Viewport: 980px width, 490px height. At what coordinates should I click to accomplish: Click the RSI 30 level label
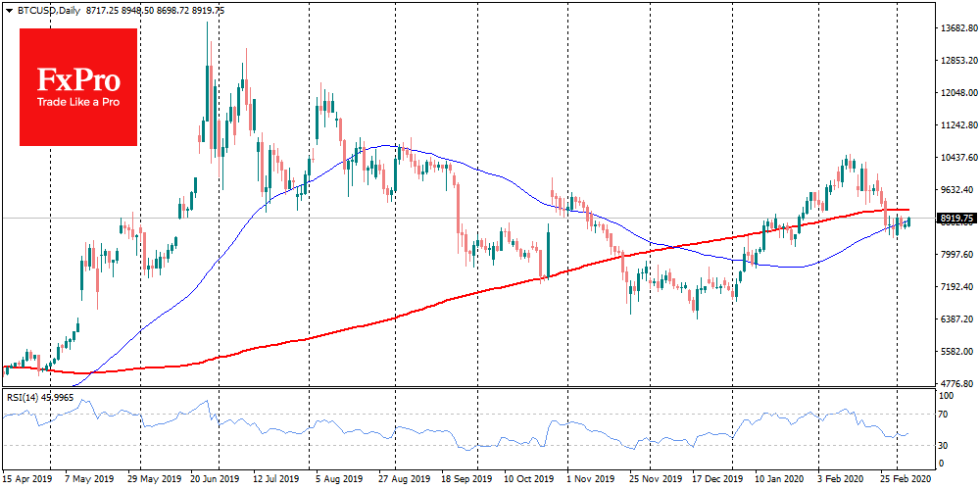(x=946, y=446)
